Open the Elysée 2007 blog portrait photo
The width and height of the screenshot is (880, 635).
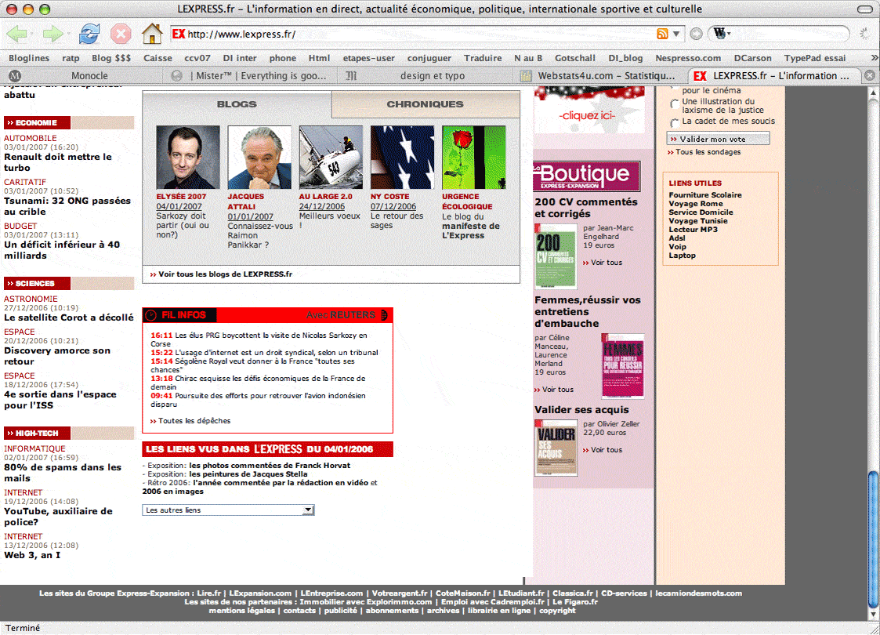[x=188, y=158]
